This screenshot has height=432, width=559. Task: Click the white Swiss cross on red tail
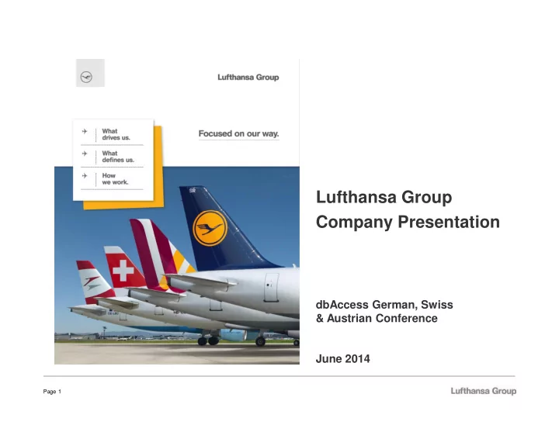point(123,271)
